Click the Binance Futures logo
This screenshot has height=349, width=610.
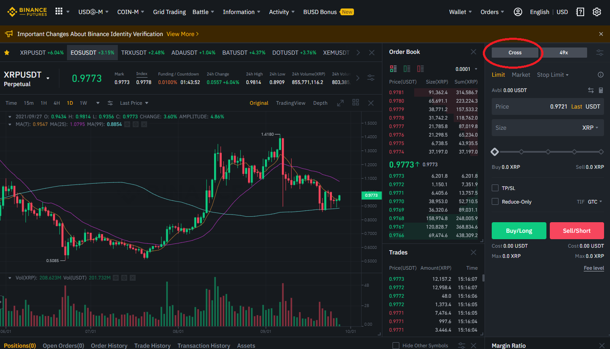27,12
